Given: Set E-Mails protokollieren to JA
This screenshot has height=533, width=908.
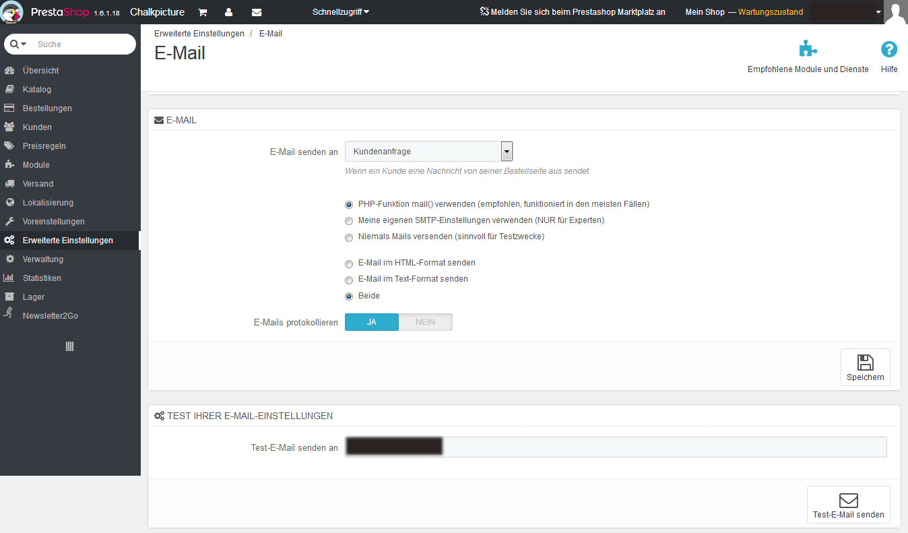Looking at the screenshot, I should [372, 322].
